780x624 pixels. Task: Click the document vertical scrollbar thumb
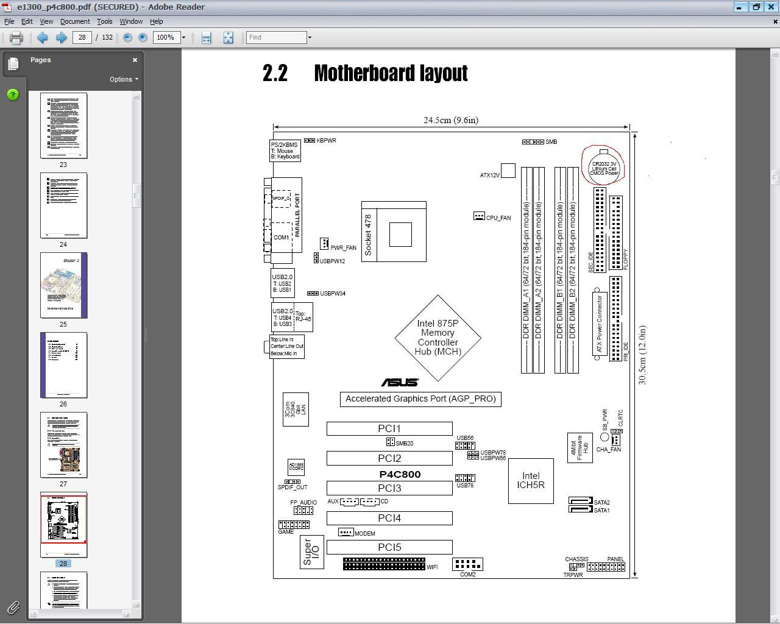coord(775,177)
